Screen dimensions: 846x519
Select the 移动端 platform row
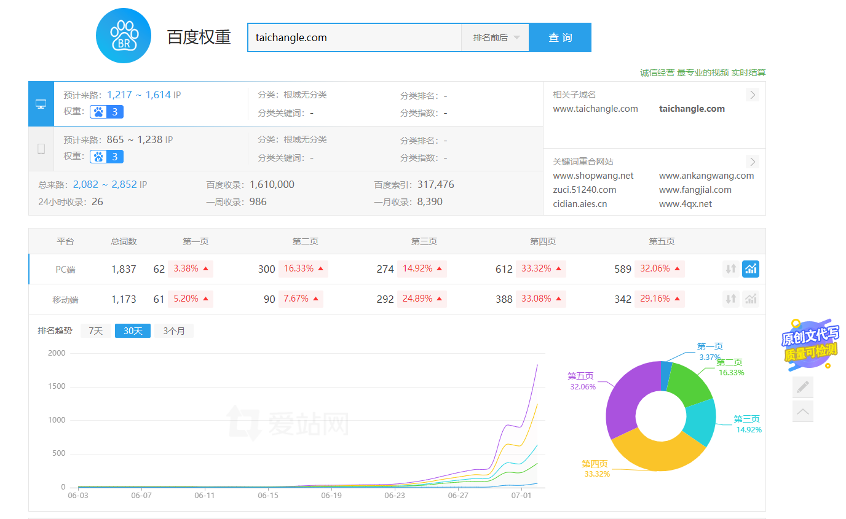(x=65, y=300)
